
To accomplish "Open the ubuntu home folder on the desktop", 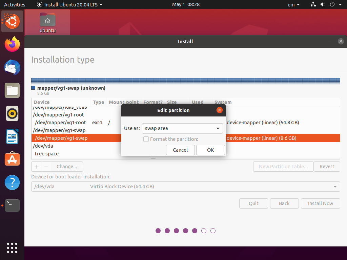I will pos(47,23).
